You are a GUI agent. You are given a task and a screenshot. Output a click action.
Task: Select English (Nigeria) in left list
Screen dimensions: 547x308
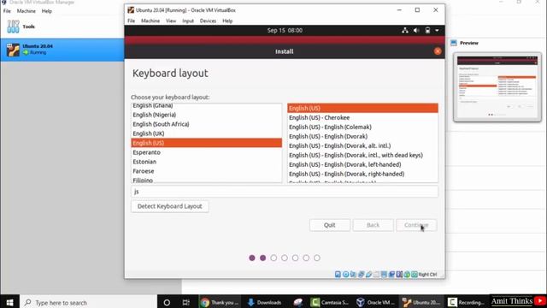pos(206,115)
